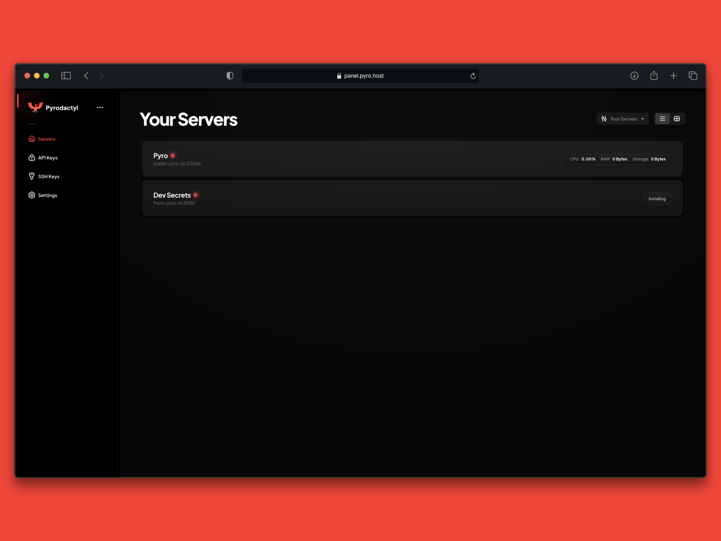
Task: Click the browser privacy shield icon
Action: (x=230, y=76)
